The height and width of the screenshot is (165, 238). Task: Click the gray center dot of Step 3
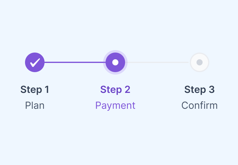pyautogui.click(x=200, y=62)
